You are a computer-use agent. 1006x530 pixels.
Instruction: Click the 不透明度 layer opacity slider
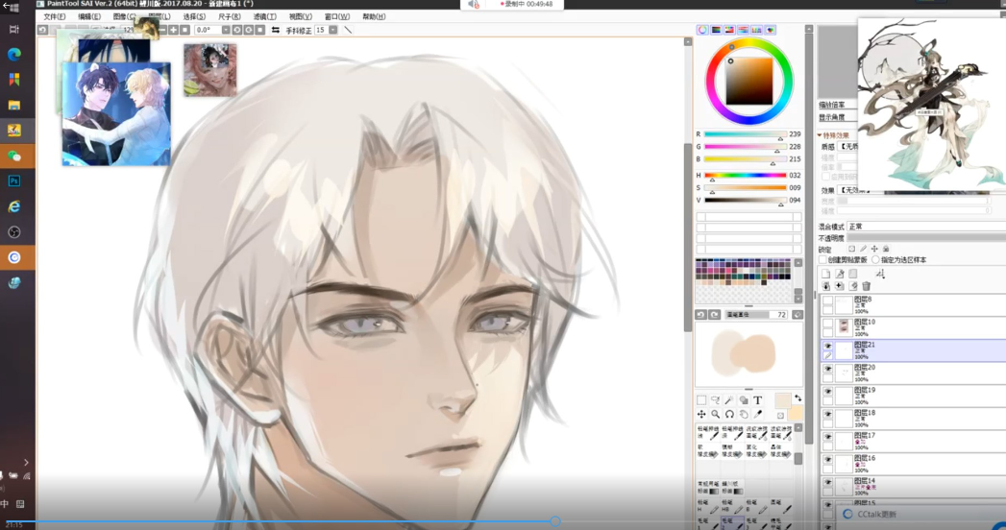tap(926, 238)
